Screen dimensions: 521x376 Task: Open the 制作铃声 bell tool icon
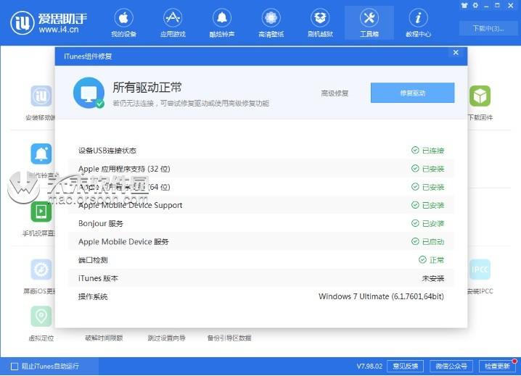41,154
